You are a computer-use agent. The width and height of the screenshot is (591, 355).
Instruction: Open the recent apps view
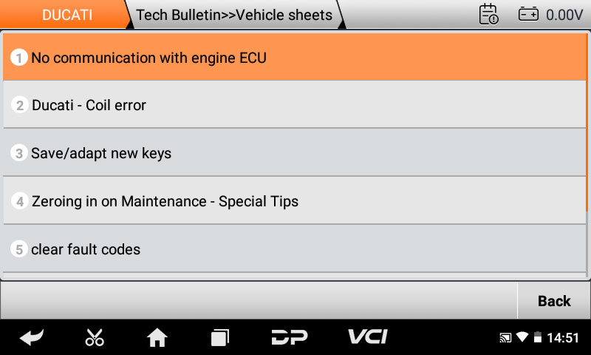point(220,338)
